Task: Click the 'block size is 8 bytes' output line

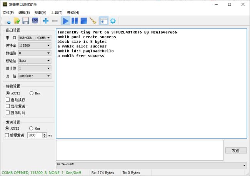Action: click(x=82, y=42)
